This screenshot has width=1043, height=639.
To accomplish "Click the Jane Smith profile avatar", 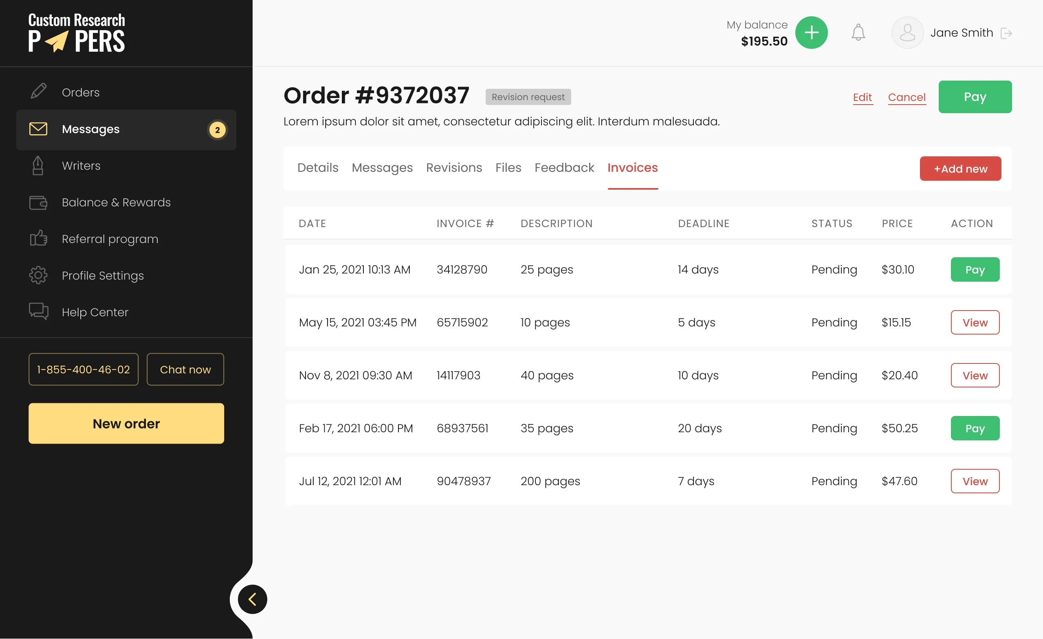I will coord(907,33).
